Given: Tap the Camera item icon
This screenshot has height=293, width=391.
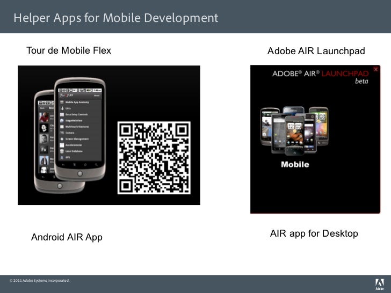Looking at the screenshot, I should [x=62, y=133].
